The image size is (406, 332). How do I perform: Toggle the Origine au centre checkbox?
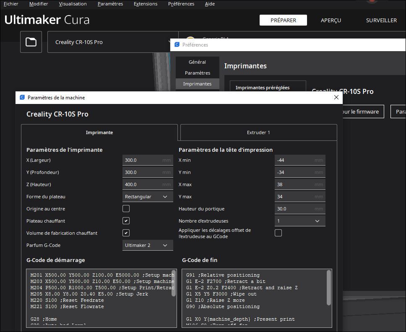tap(126, 209)
